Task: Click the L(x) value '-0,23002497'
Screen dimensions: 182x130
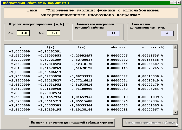Action: [x=81, y=56]
